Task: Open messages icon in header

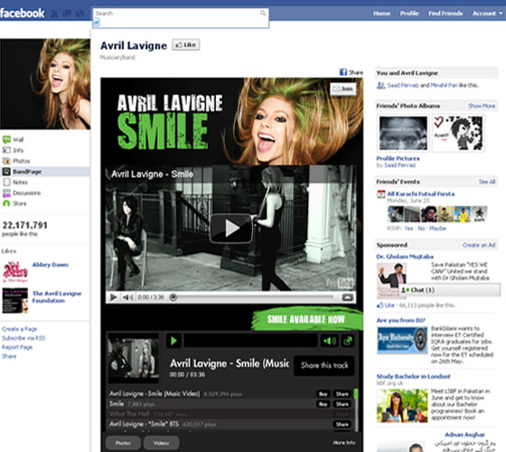Action: 67,14
